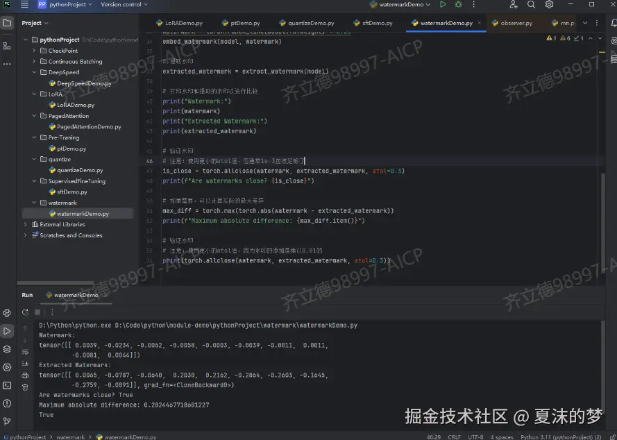The image size is (617, 440).
Task: Open editor tab options menu
Action: click(597, 23)
